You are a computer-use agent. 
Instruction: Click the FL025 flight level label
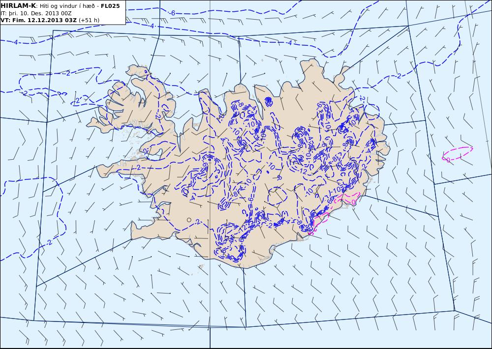tap(110, 6)
